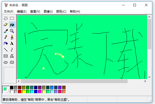Pick the magenta color swatch
This screenshot has height=104, width=155.
40,92
